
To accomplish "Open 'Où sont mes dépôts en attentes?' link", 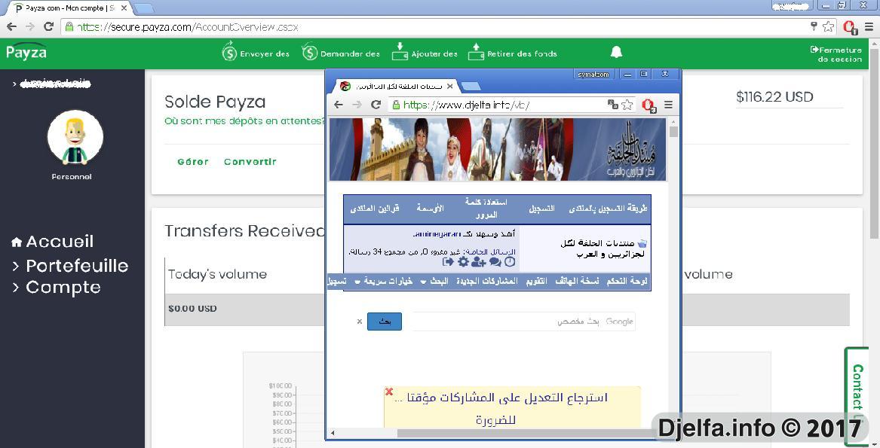I will point(244,121).
